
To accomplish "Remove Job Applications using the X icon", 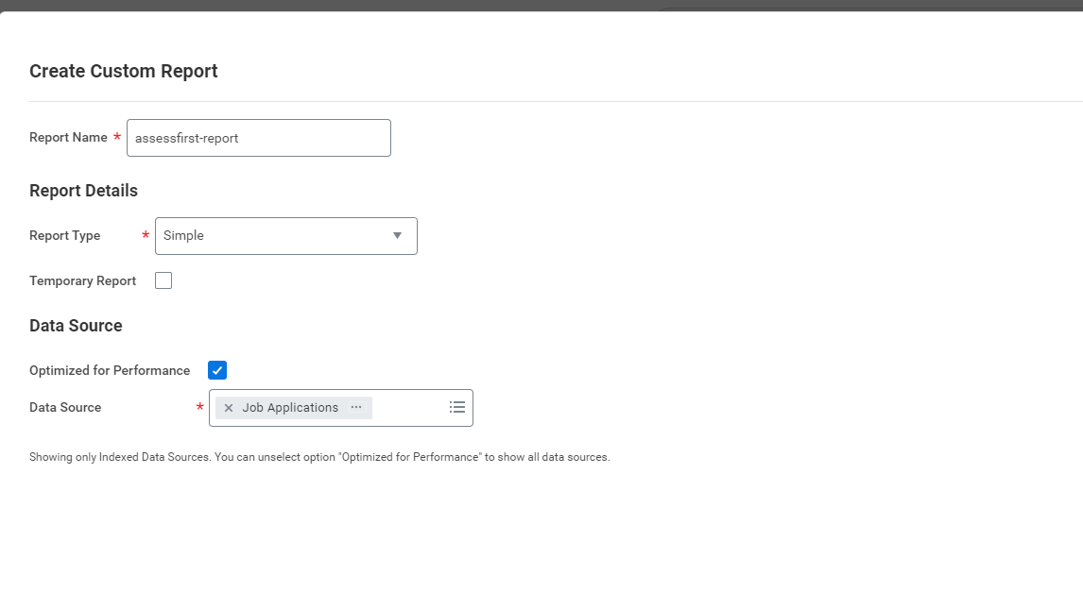I will tap(229, 408).
